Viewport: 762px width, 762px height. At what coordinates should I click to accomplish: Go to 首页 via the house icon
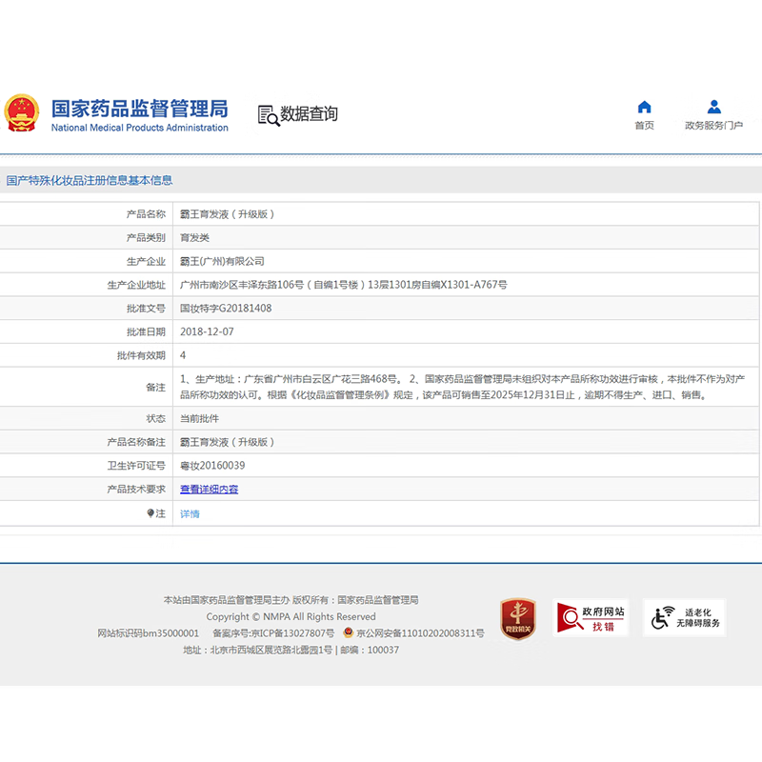645,107
